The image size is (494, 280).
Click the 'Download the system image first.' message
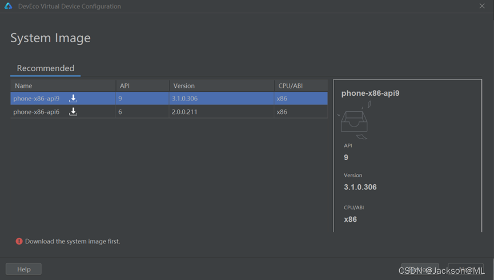tap(73, 241)
